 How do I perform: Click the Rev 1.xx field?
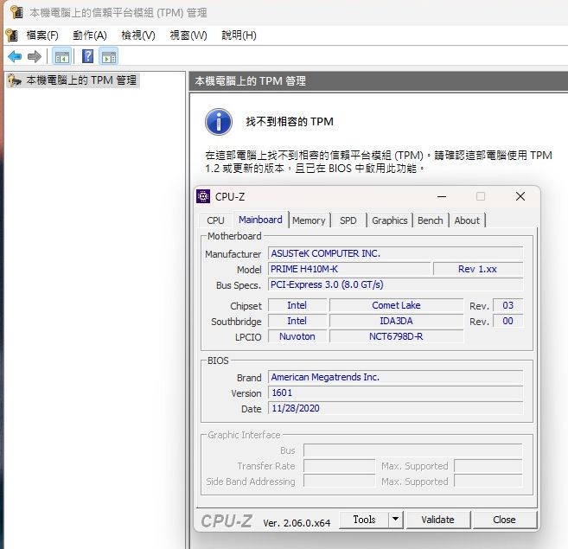(x=478, y=269)
